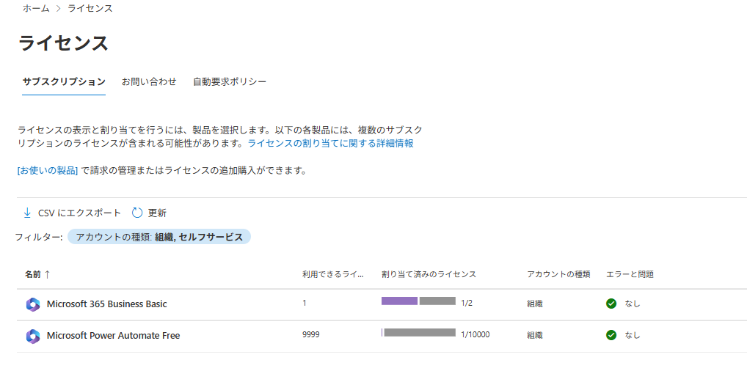Sort by アカウントの種類 column header
This screenshot has width=747, height=371.
tap(558, 274)
